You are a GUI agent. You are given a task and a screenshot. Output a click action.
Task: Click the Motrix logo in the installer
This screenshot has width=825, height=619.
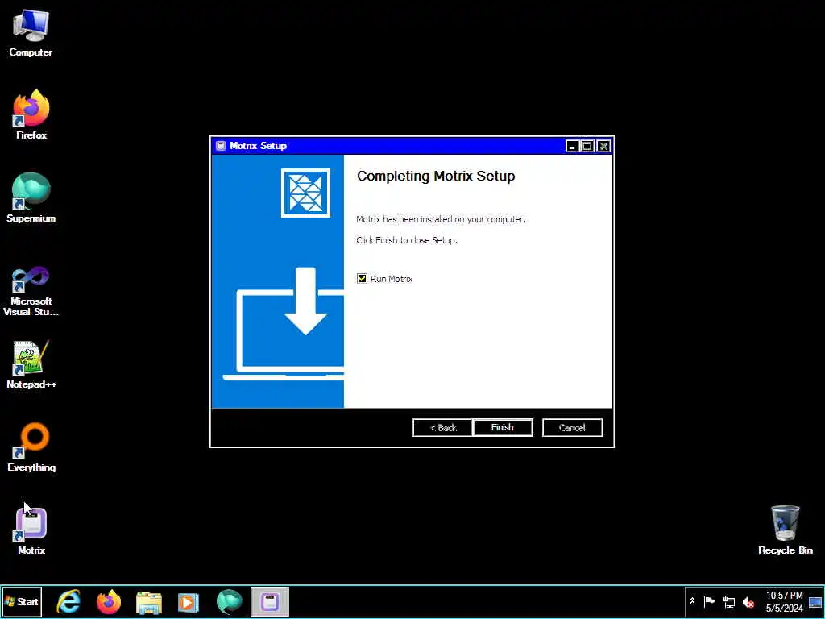tap(305, 193)
